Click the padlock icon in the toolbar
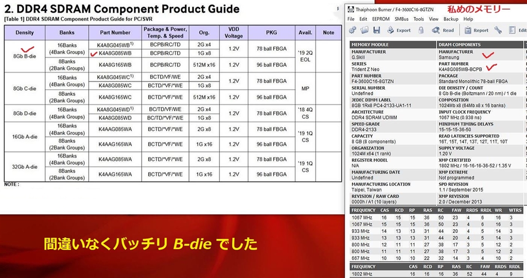Viewport: 527px width, 278px height. pyautogui.click(x=421, y=30)
